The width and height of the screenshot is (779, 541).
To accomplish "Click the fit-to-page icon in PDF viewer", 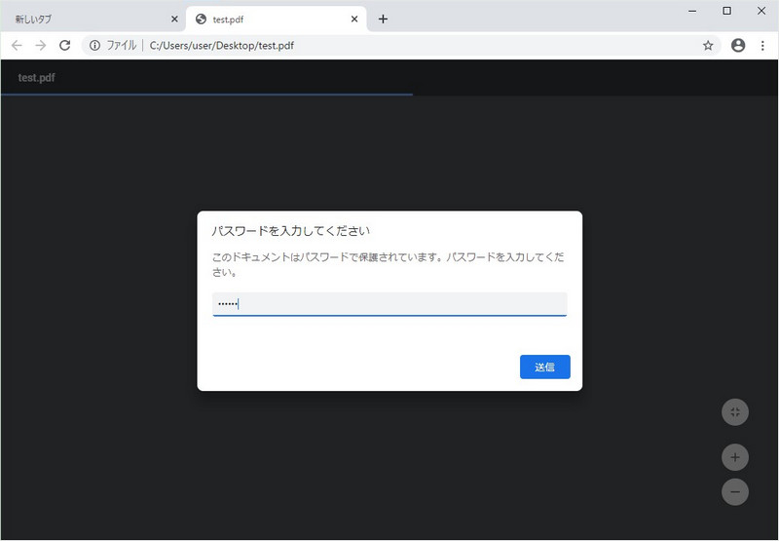I will (735, 412).
